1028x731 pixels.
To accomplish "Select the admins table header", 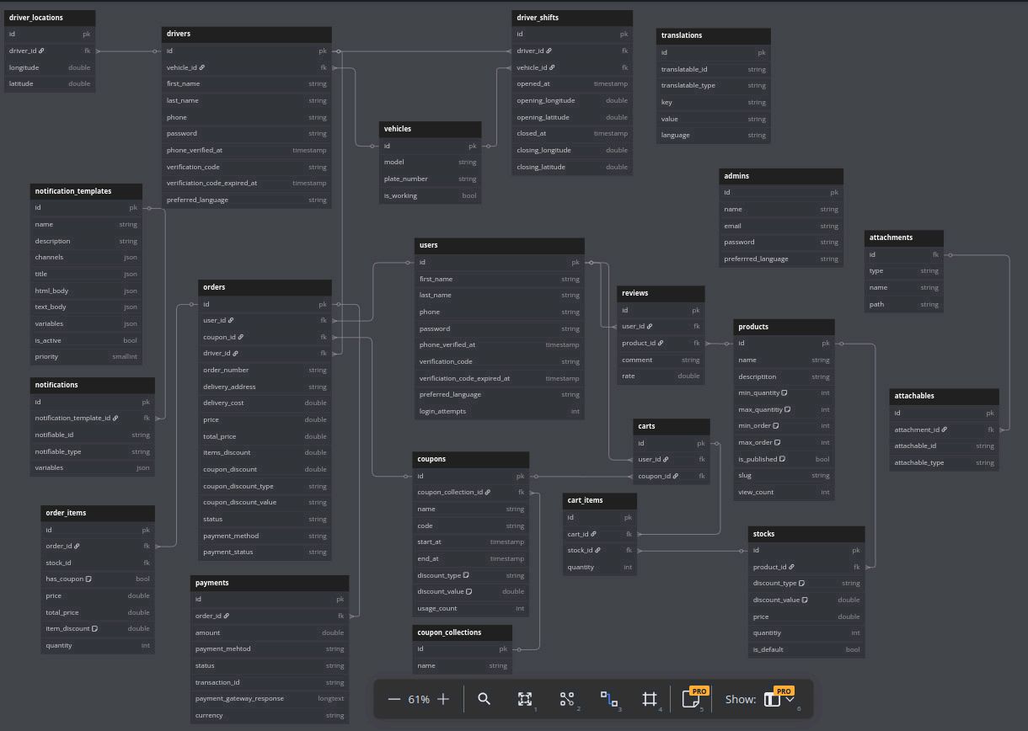I will click(x=780, y=176).
